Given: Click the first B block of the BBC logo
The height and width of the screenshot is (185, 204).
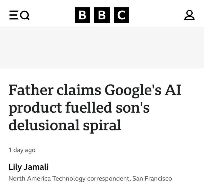Looking at the screenshot, I should coord(82,15).
